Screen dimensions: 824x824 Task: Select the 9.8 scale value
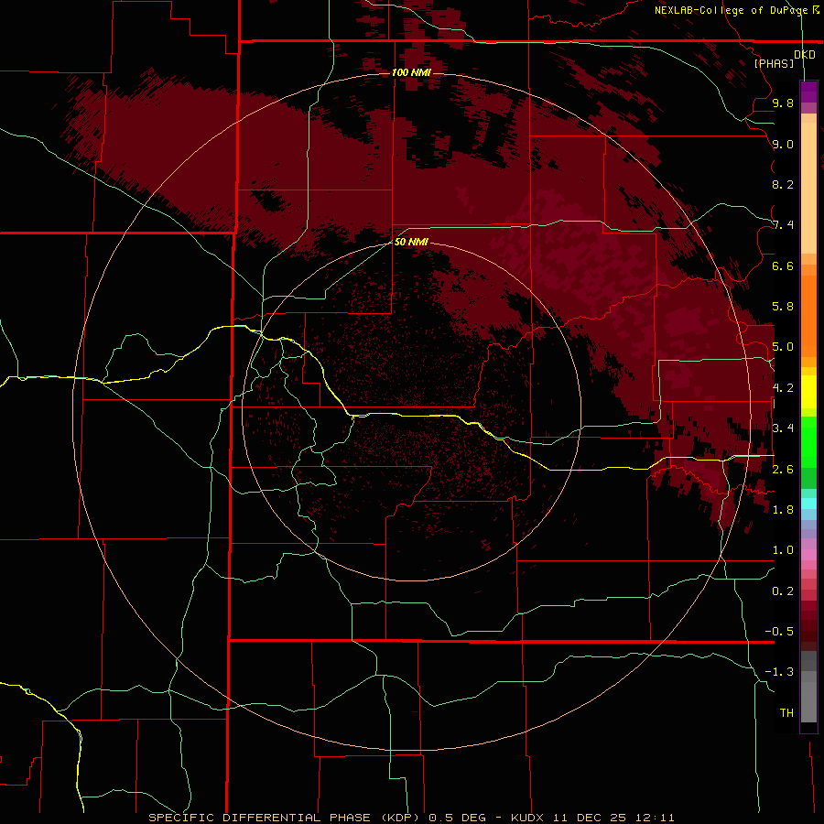[783, 103]
